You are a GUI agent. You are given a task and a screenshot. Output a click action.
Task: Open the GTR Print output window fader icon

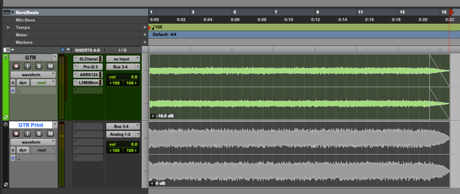(x=137, y=134)
